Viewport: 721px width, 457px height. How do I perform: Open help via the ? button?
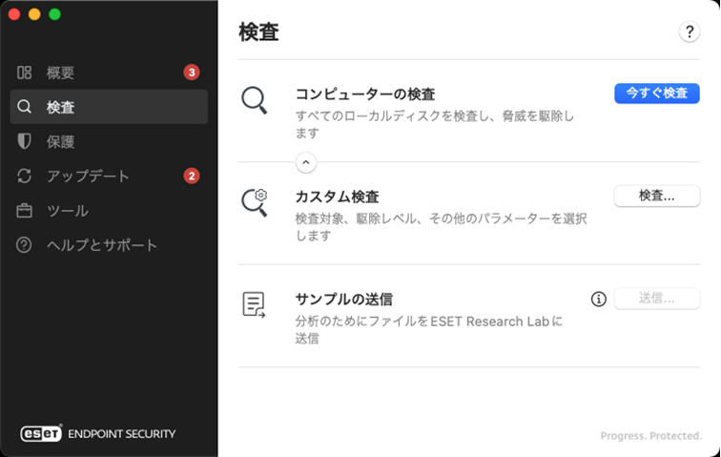tap(689, 31)
